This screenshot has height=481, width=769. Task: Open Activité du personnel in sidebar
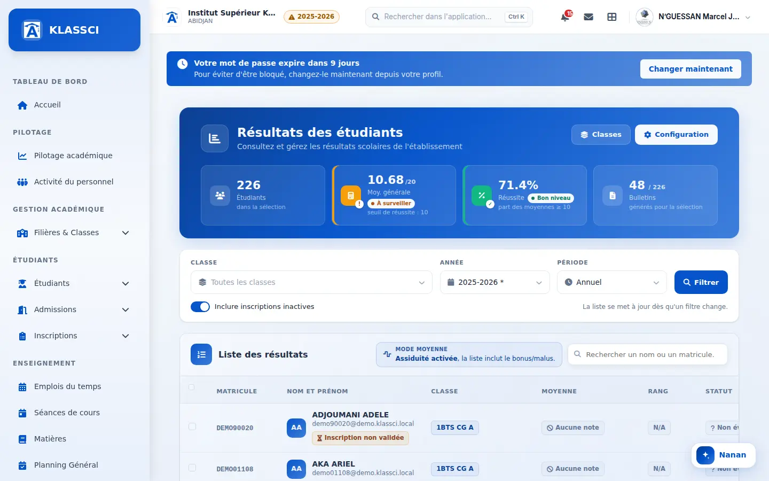(74, 182)
